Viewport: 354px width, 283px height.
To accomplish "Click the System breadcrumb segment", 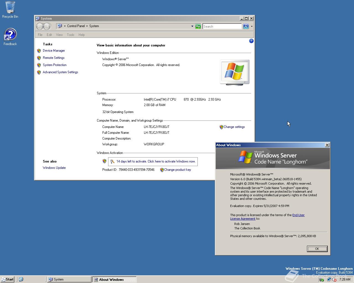I will pos(94,26).
